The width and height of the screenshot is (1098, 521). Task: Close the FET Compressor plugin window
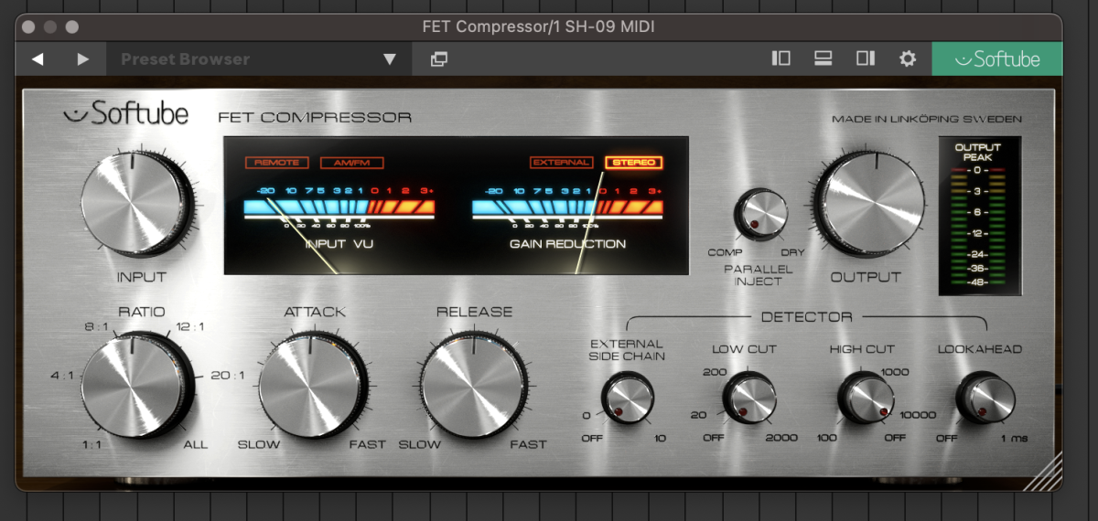click(x=30, y=27)
